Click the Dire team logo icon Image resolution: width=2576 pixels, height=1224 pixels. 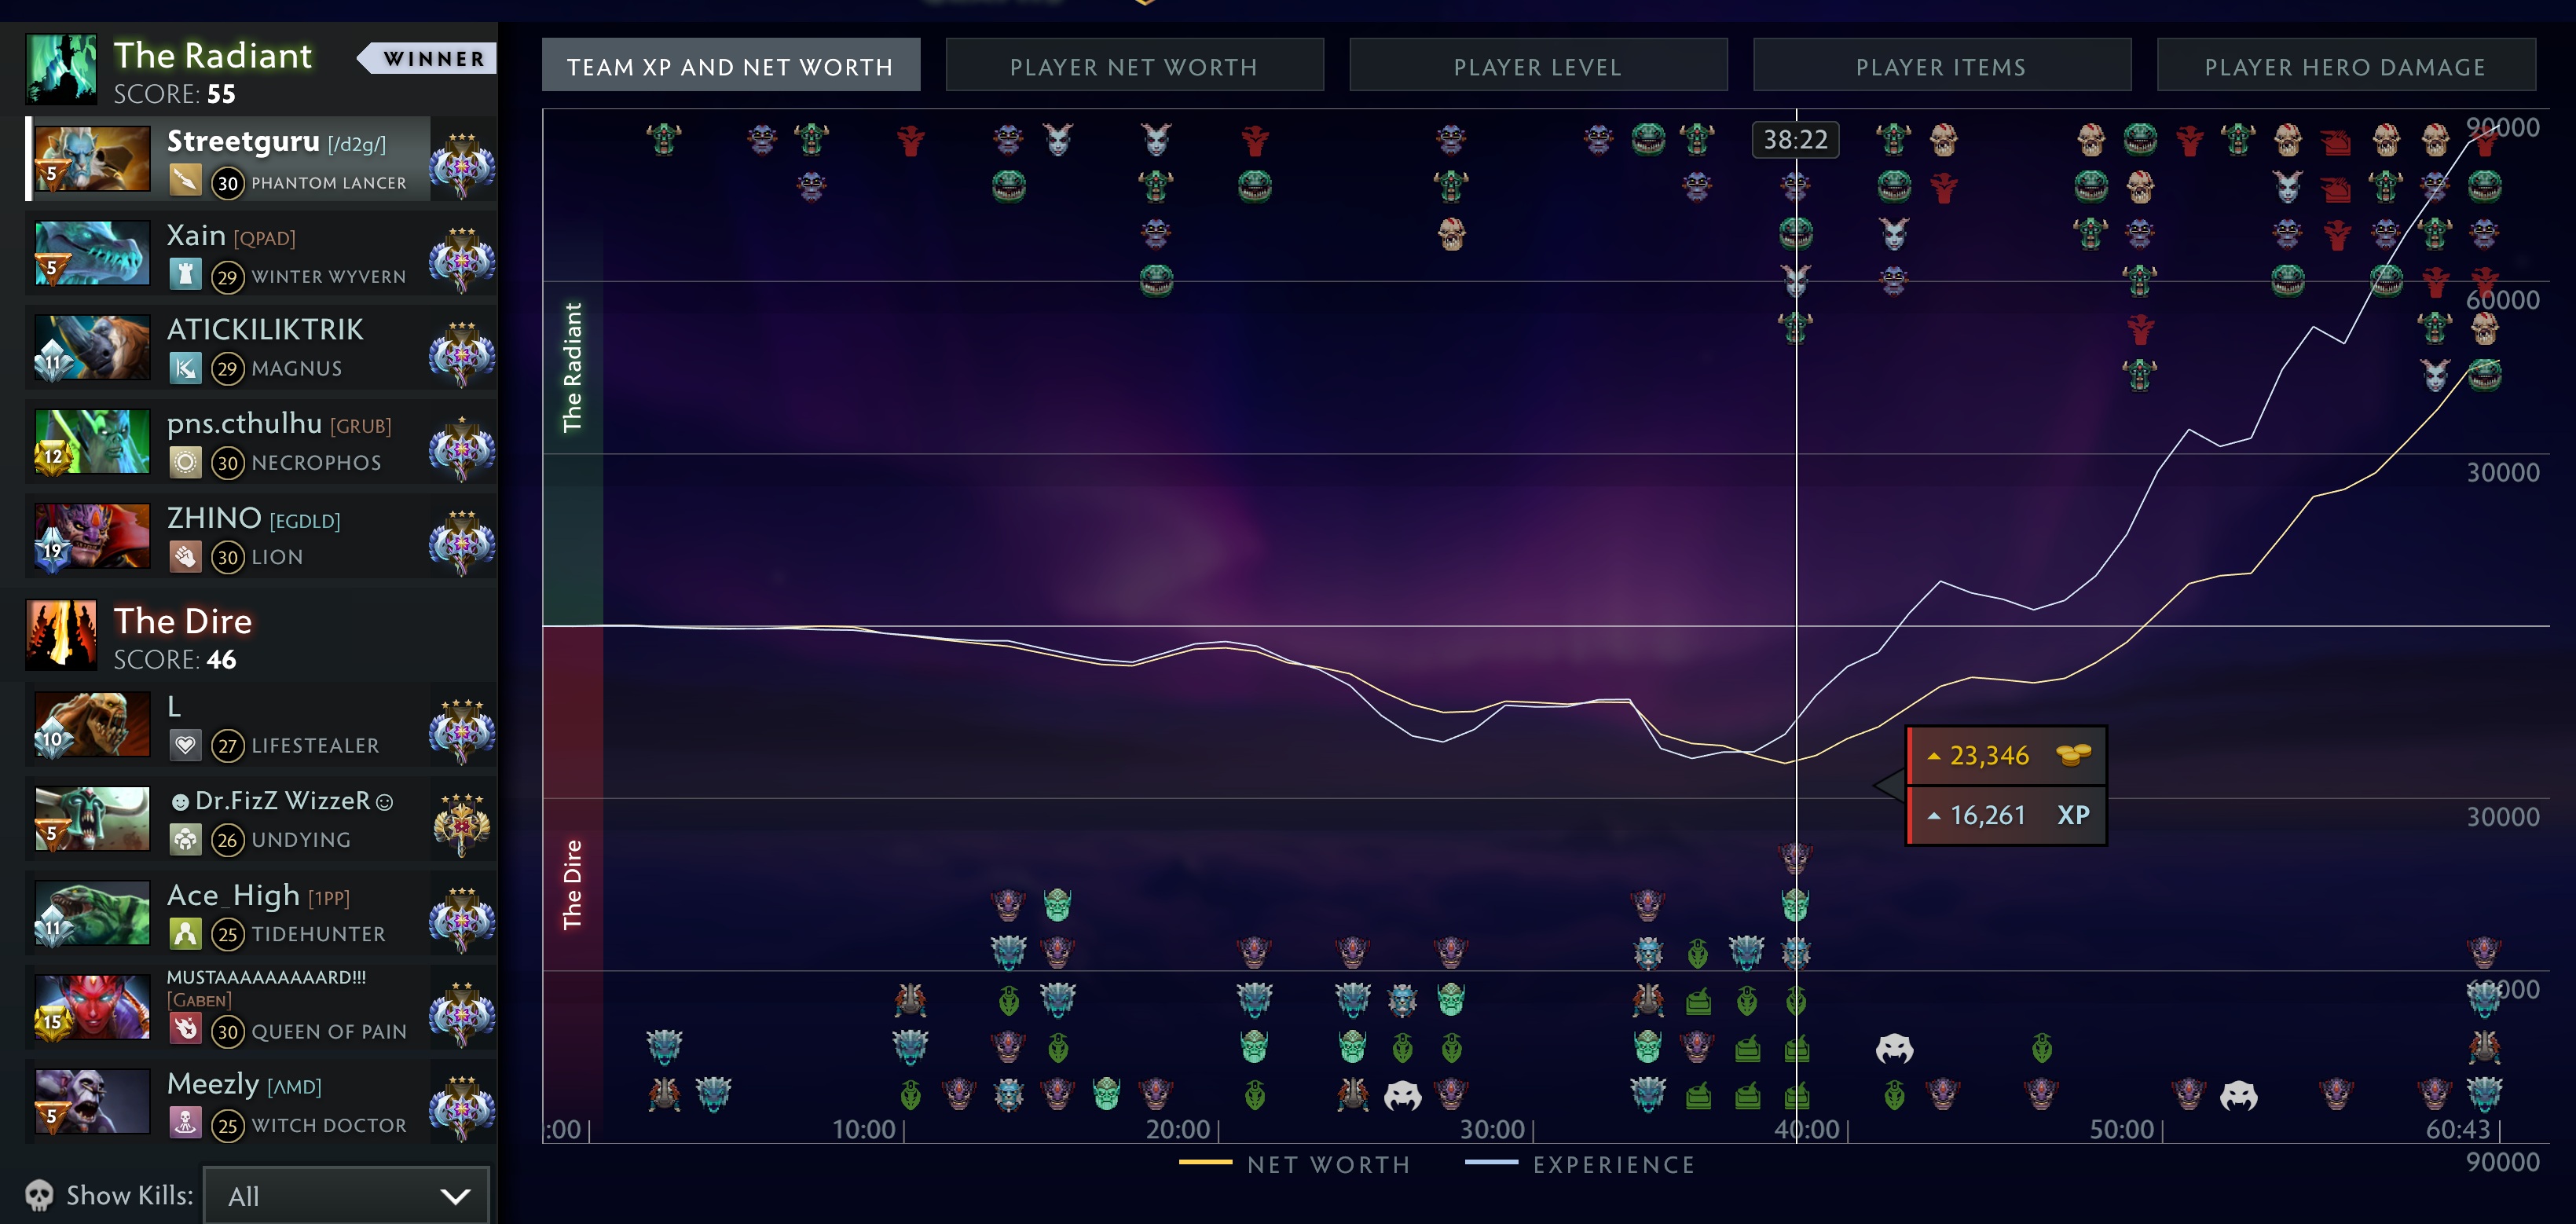point(62,636)
